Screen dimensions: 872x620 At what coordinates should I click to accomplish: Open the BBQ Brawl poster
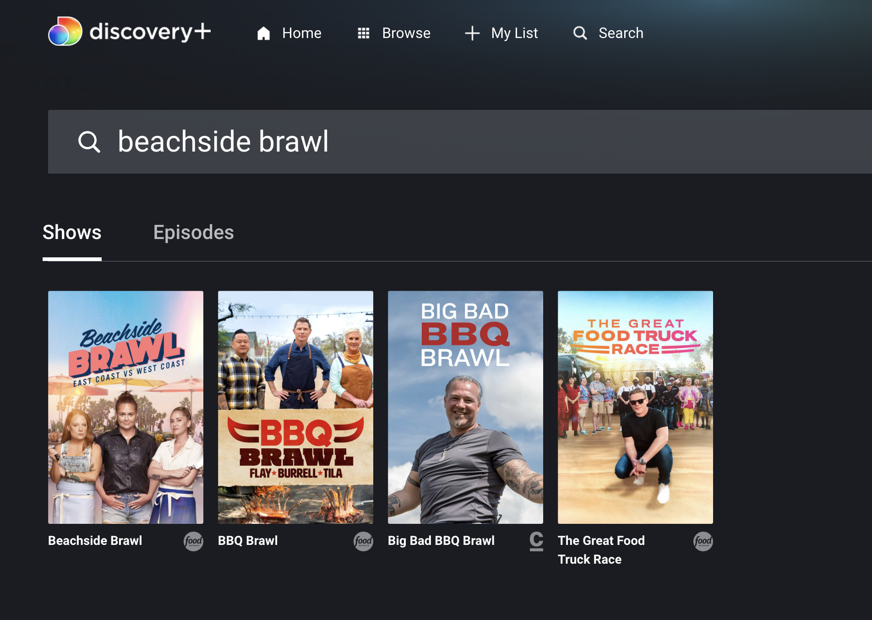point(295,407)
